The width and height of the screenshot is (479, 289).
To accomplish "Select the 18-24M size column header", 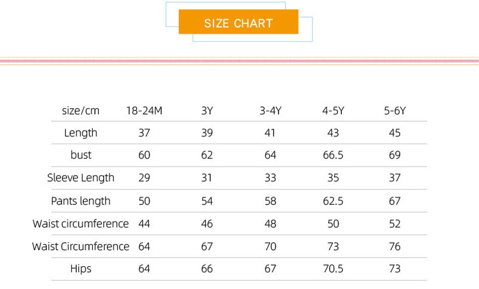I will (144, 110).
